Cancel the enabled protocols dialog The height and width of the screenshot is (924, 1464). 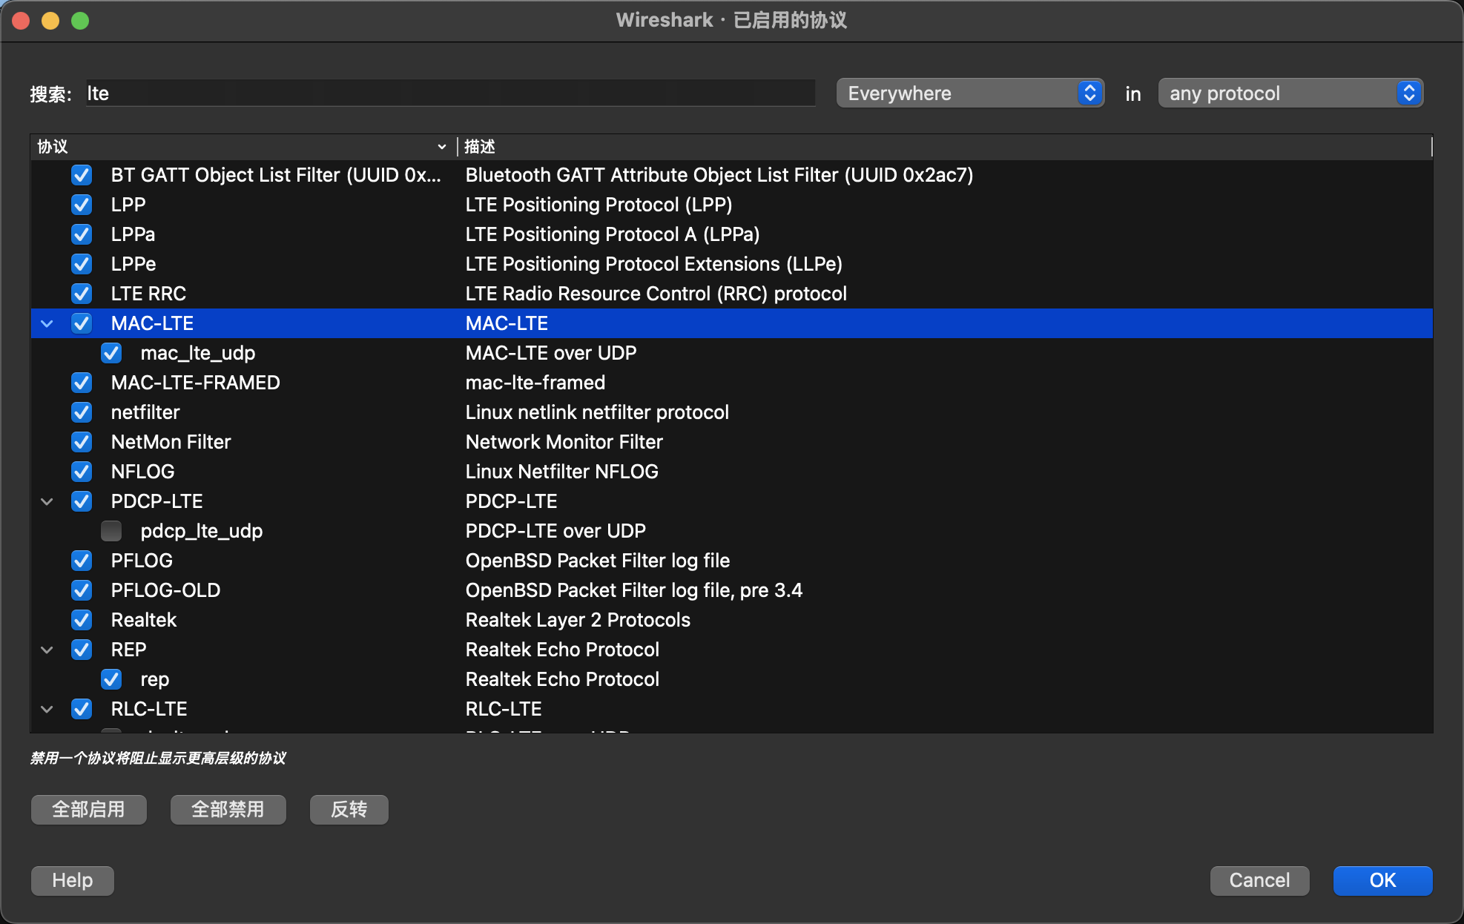1260,880
